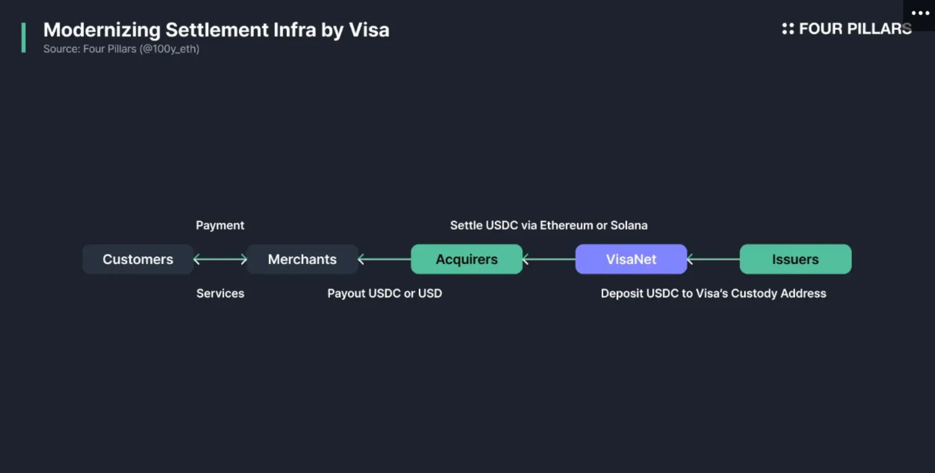Click the purple VisaNet node
Screen dimensions: 935x473
click(x=631, y=259)
